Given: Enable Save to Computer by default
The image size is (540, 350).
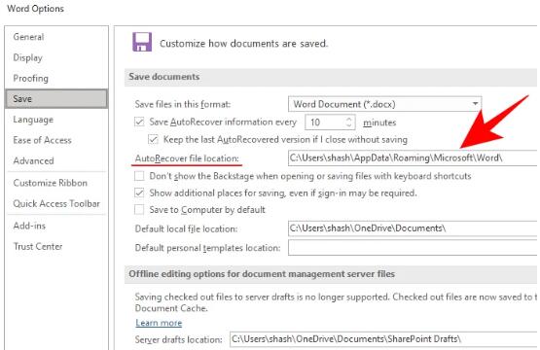Looking at the screenshot, I should [139, 209].
